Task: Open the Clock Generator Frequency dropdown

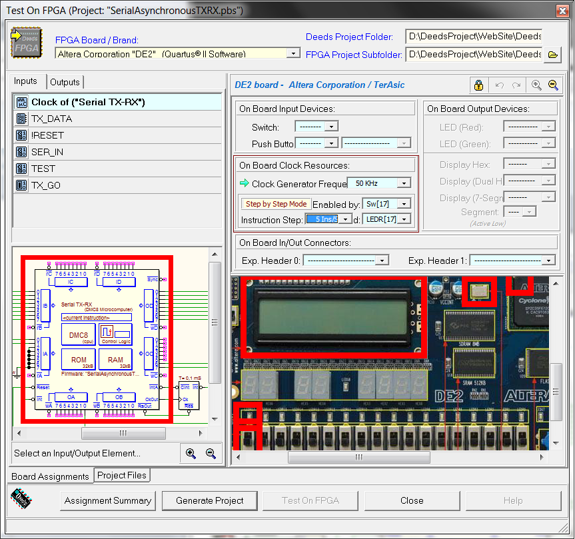Action: (x=404, y=183)
